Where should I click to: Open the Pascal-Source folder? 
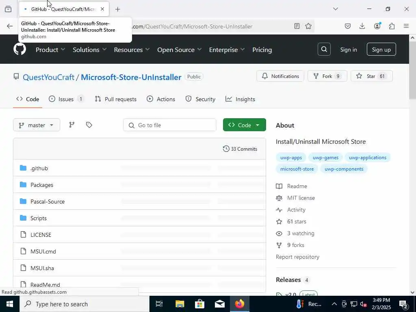(x=48, y=201)
